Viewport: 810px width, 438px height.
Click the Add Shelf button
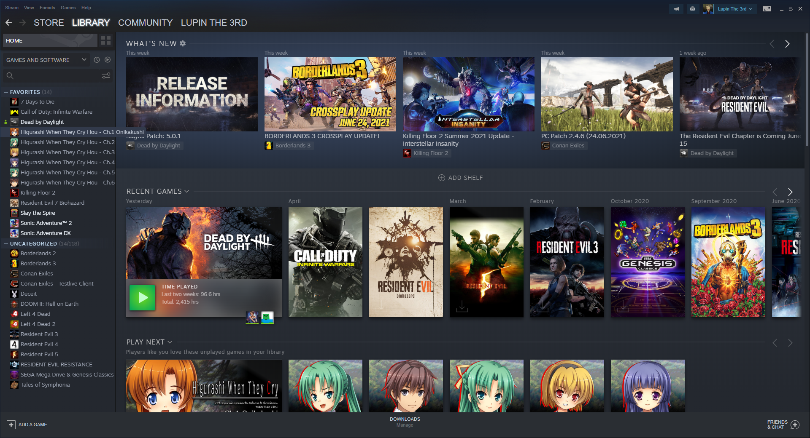pyautogui.click(x=461, y=178)
